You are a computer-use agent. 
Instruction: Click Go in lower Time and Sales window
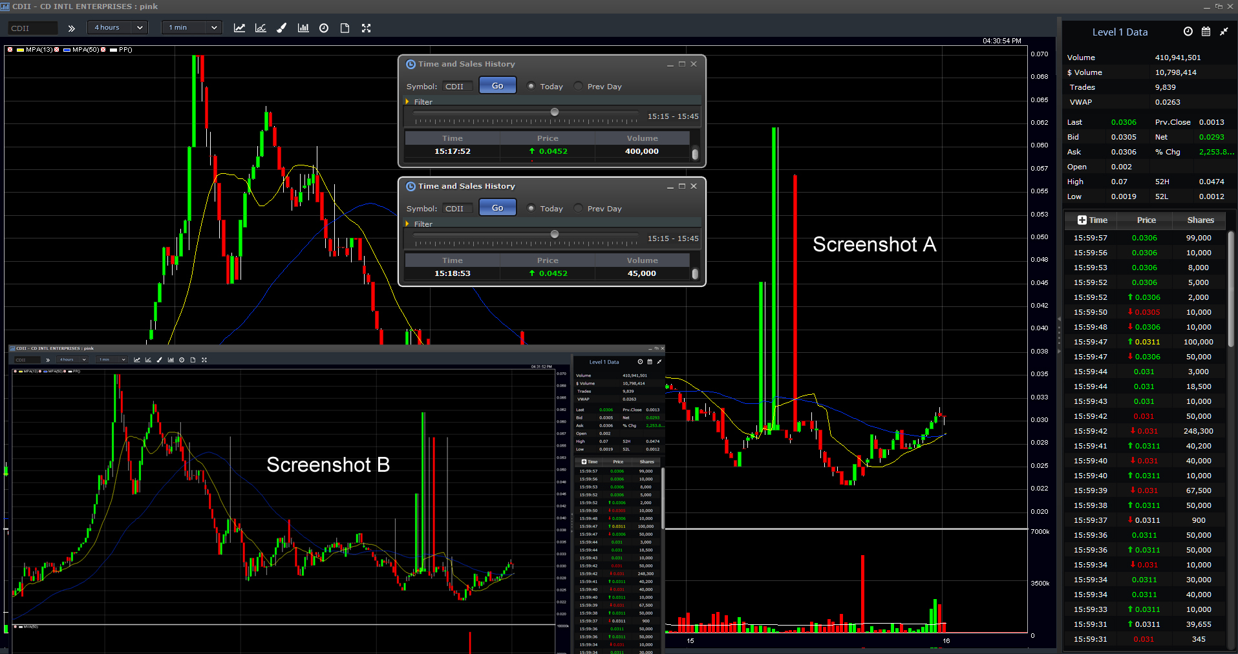[498, 207]
